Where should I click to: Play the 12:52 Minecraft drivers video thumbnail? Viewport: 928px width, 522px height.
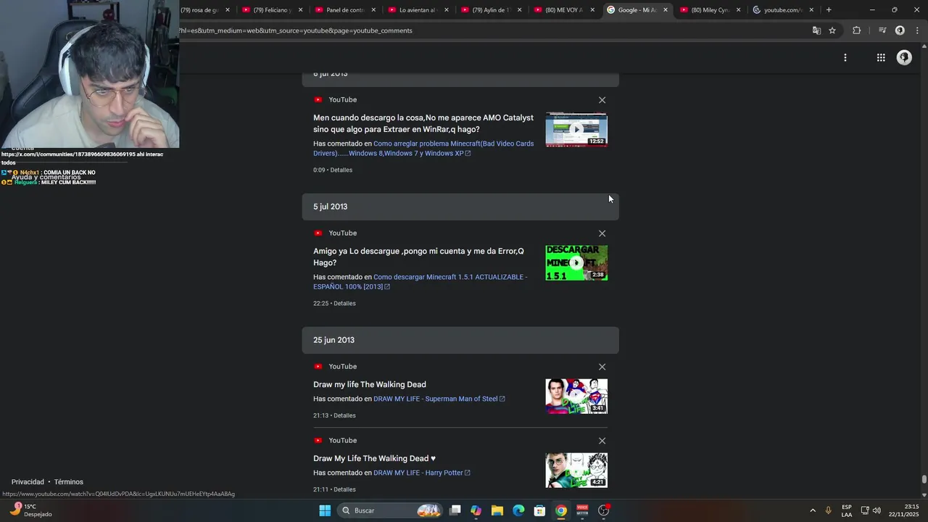pos(576,130)
